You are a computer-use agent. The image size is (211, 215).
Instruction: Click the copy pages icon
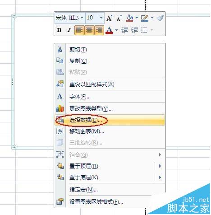(60, 61)
